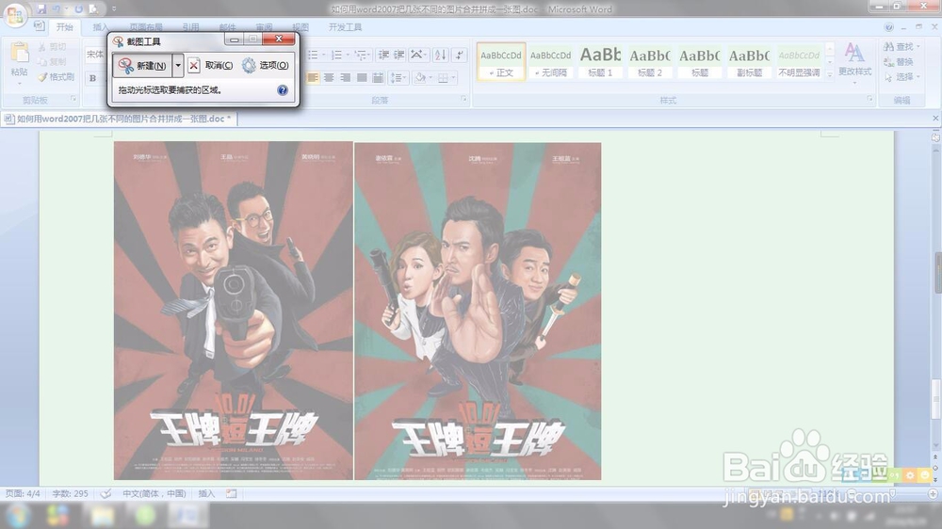Image resolution: width=942 pixels, height=529 pixels.
Task: Toggle justify alignment button
Action: [361, 77]
